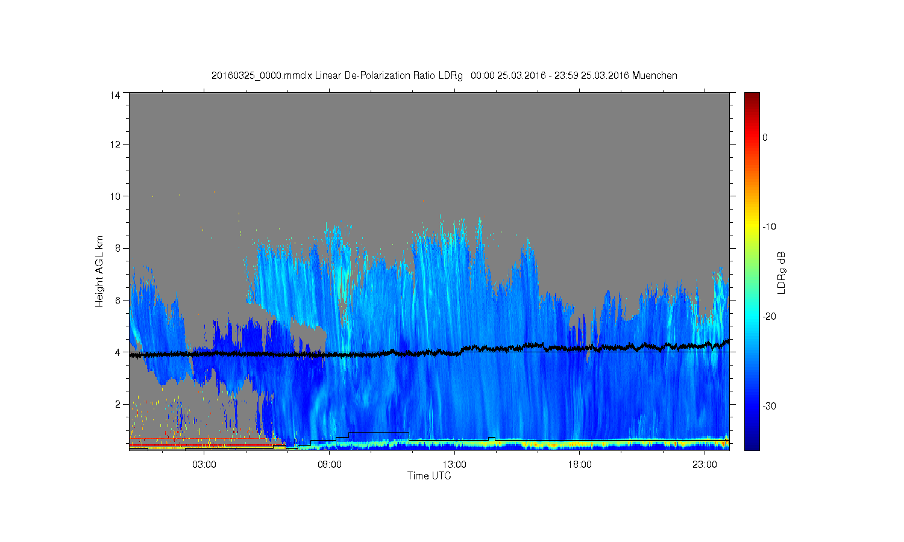The width and height of the screenshot is (904, 542).
Task: Click the colorbar value label 0
Action: pos(765,137)
